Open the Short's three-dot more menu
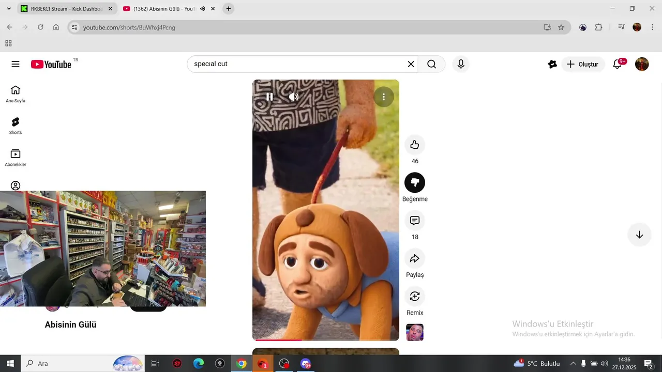Viewport: 662px width, 372px height. [384, 97]
